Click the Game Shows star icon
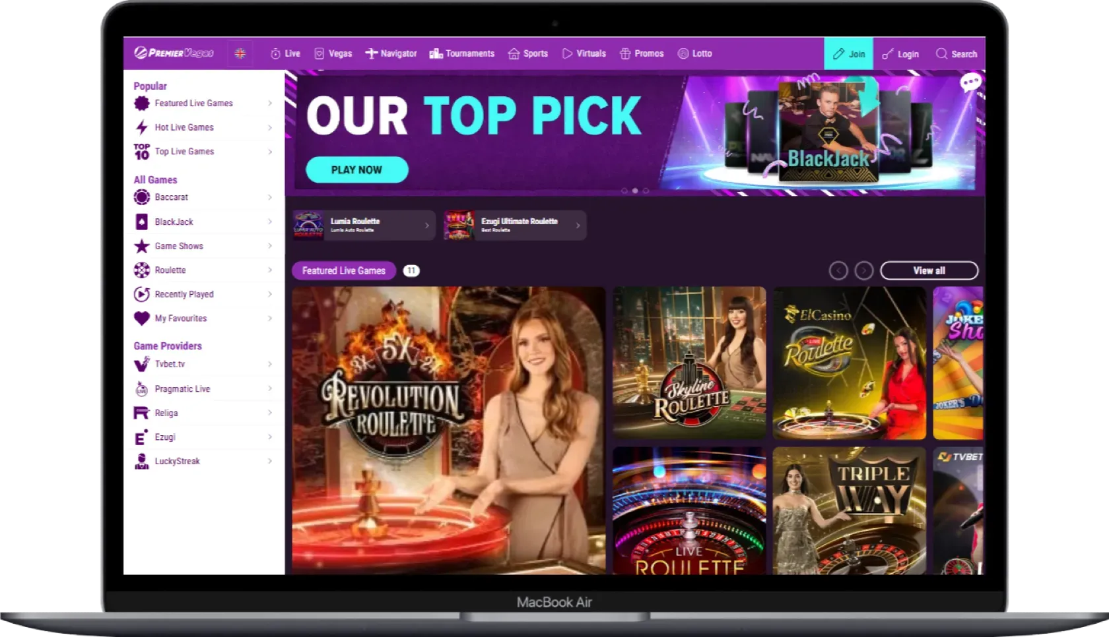 pos(141,246)
